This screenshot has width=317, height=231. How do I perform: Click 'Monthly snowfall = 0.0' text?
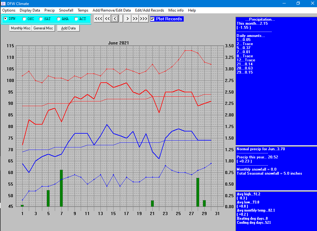pos(256,169)
